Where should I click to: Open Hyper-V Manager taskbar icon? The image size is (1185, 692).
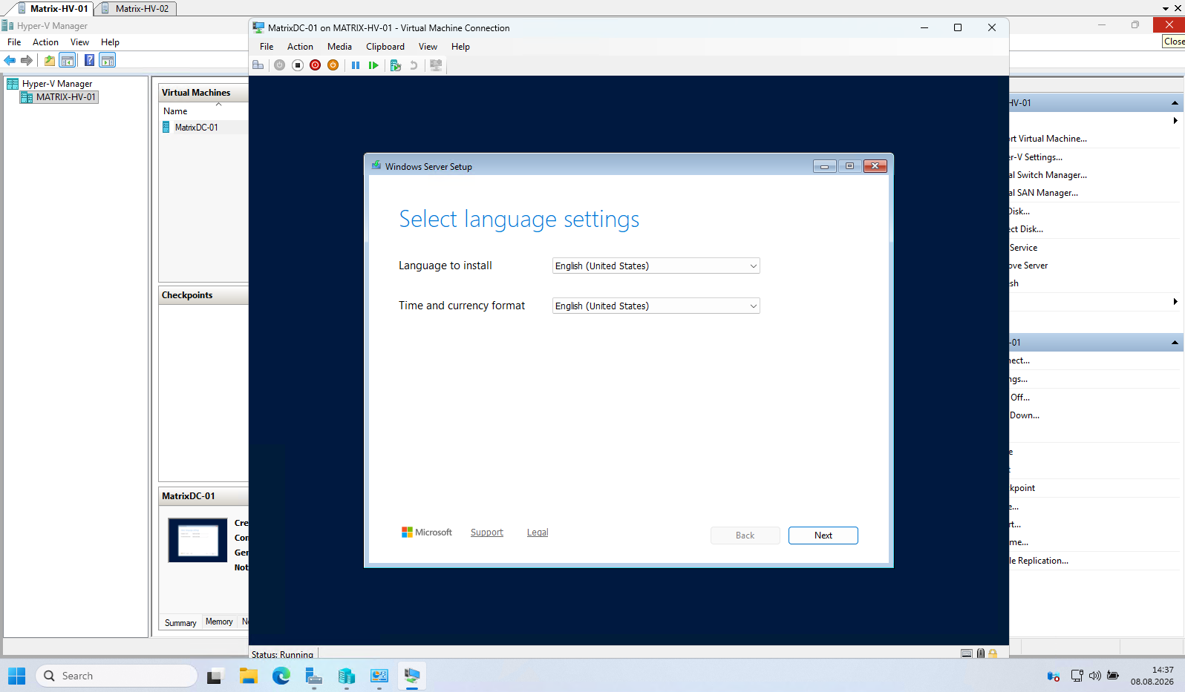(x=346, y=676)
